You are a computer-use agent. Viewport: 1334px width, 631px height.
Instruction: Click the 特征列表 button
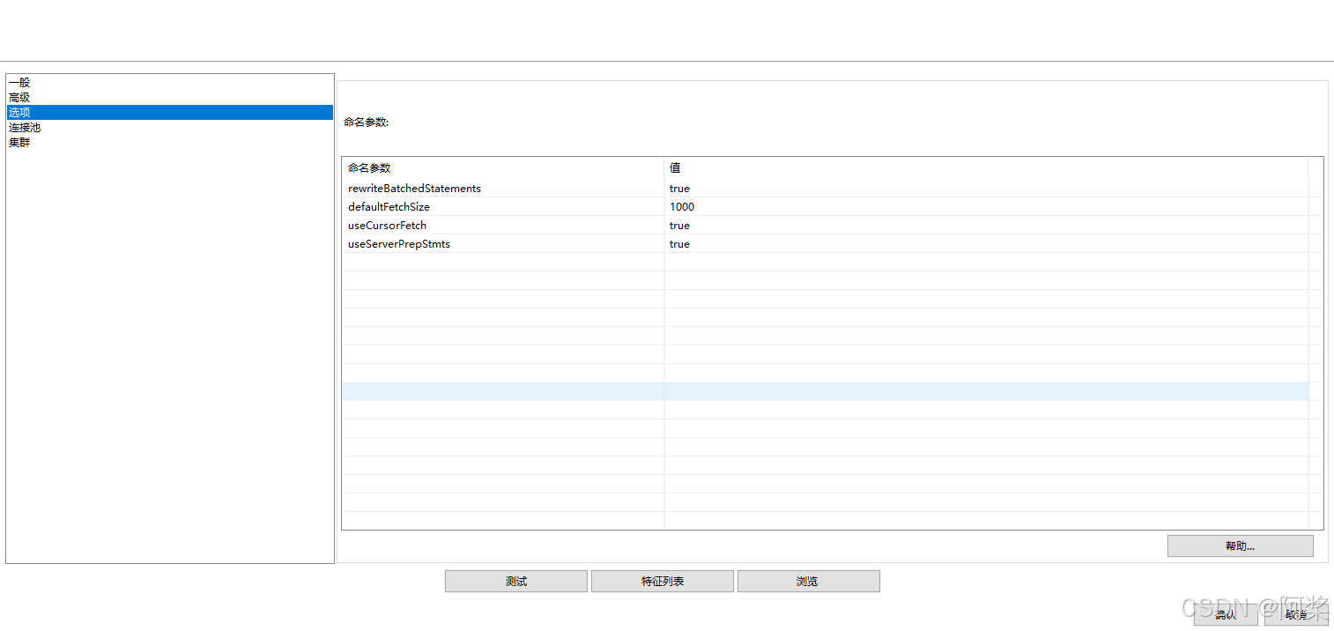click(663, 582)
